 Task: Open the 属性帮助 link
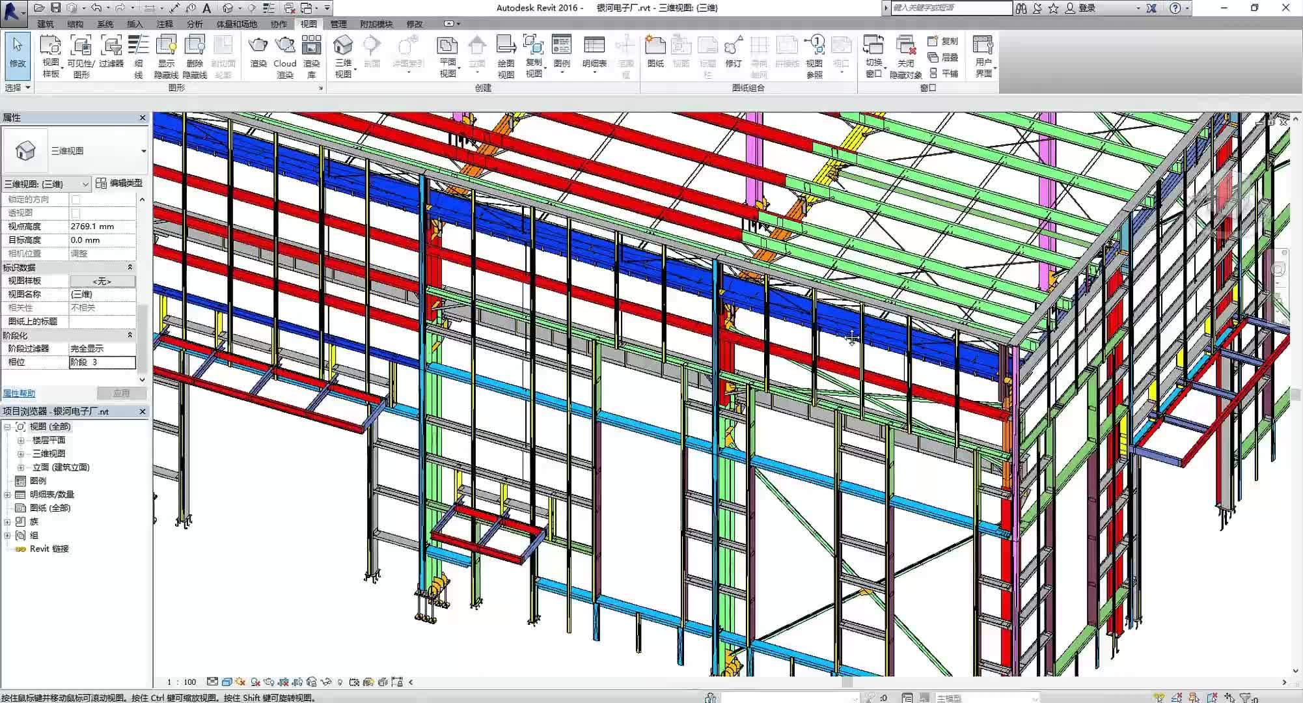click(19, 393)
